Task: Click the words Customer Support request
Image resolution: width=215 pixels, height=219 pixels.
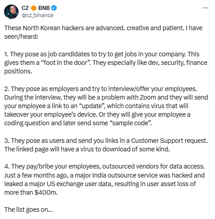Action: pyautogui.click(x=169, y=141)
